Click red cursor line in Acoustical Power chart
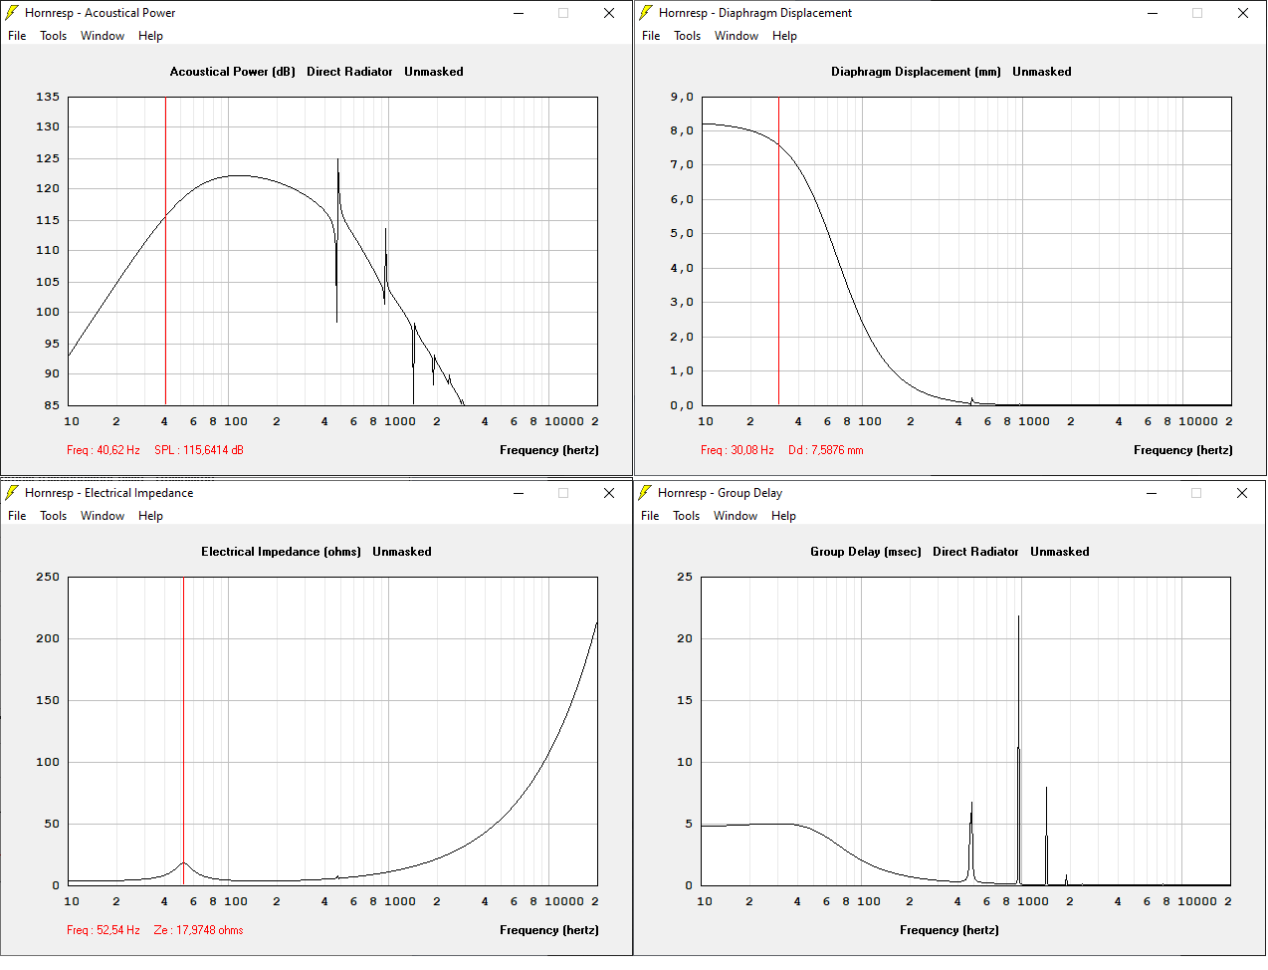 point(165,299)
